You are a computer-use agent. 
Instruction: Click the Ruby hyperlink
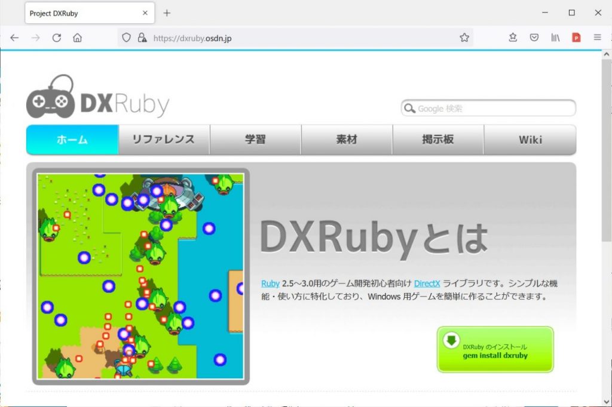click(270, 283)
